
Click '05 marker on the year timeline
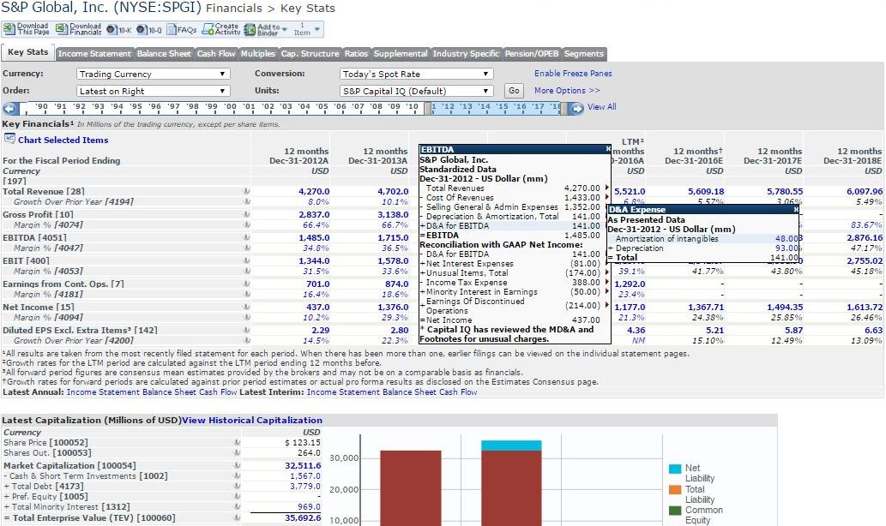pos(322,107)
